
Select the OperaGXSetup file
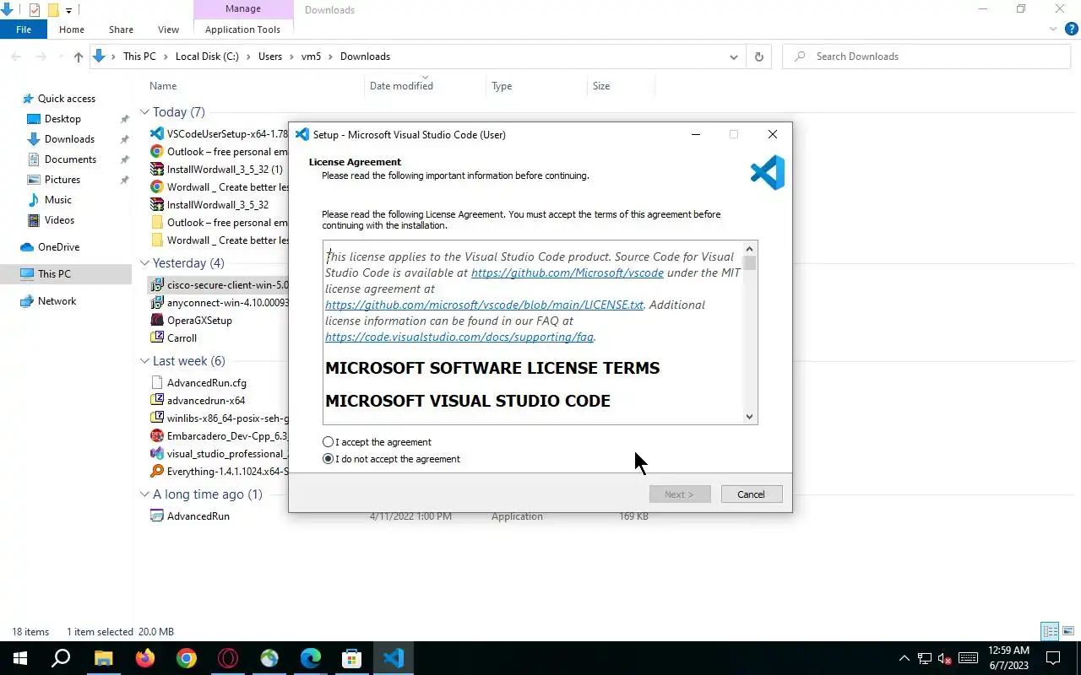pyautogui.click(x=199, y=321)
